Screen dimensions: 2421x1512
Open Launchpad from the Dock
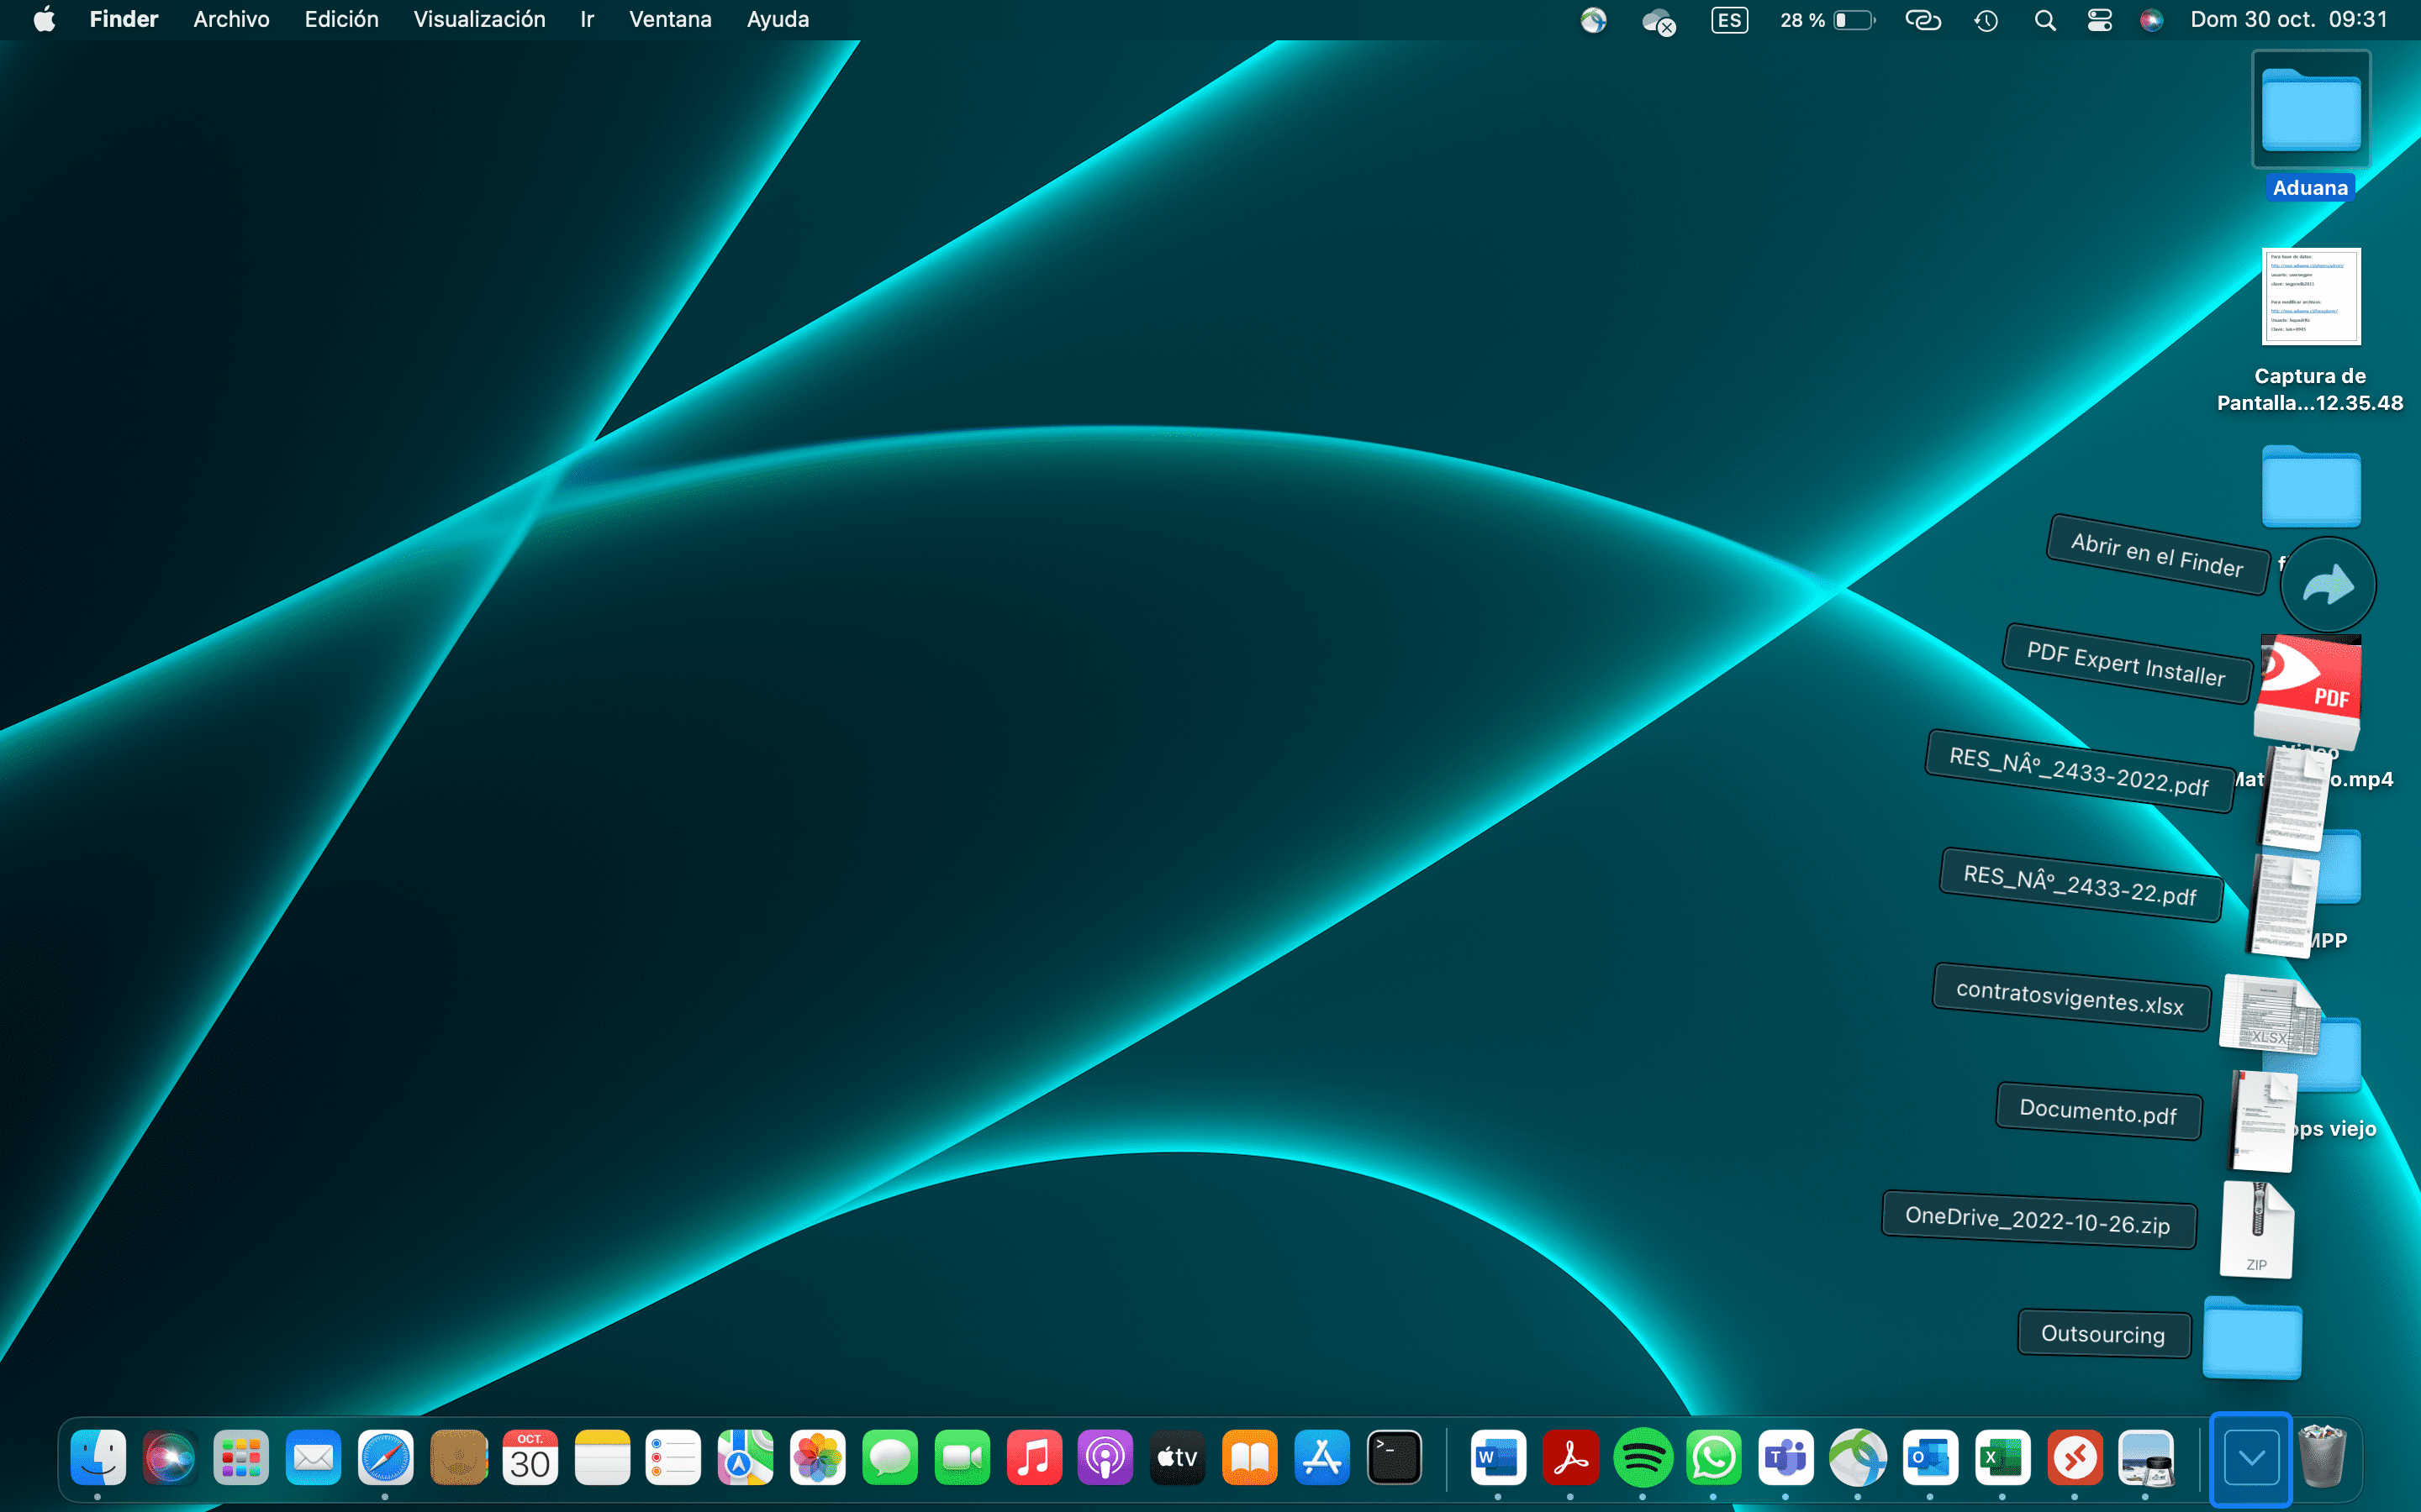pyautogui.click(x=241, y=1458)
